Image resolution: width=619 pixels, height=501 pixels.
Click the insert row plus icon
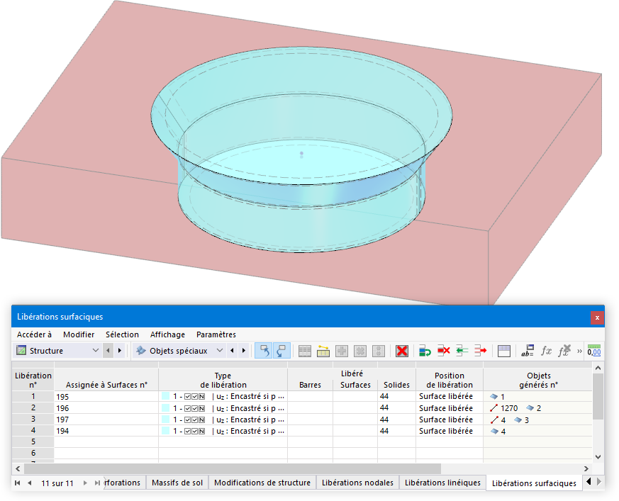[x=342, y=351]
